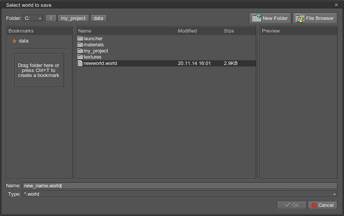Click the launcher folder icon
The image size is (344, 216).
80,39
